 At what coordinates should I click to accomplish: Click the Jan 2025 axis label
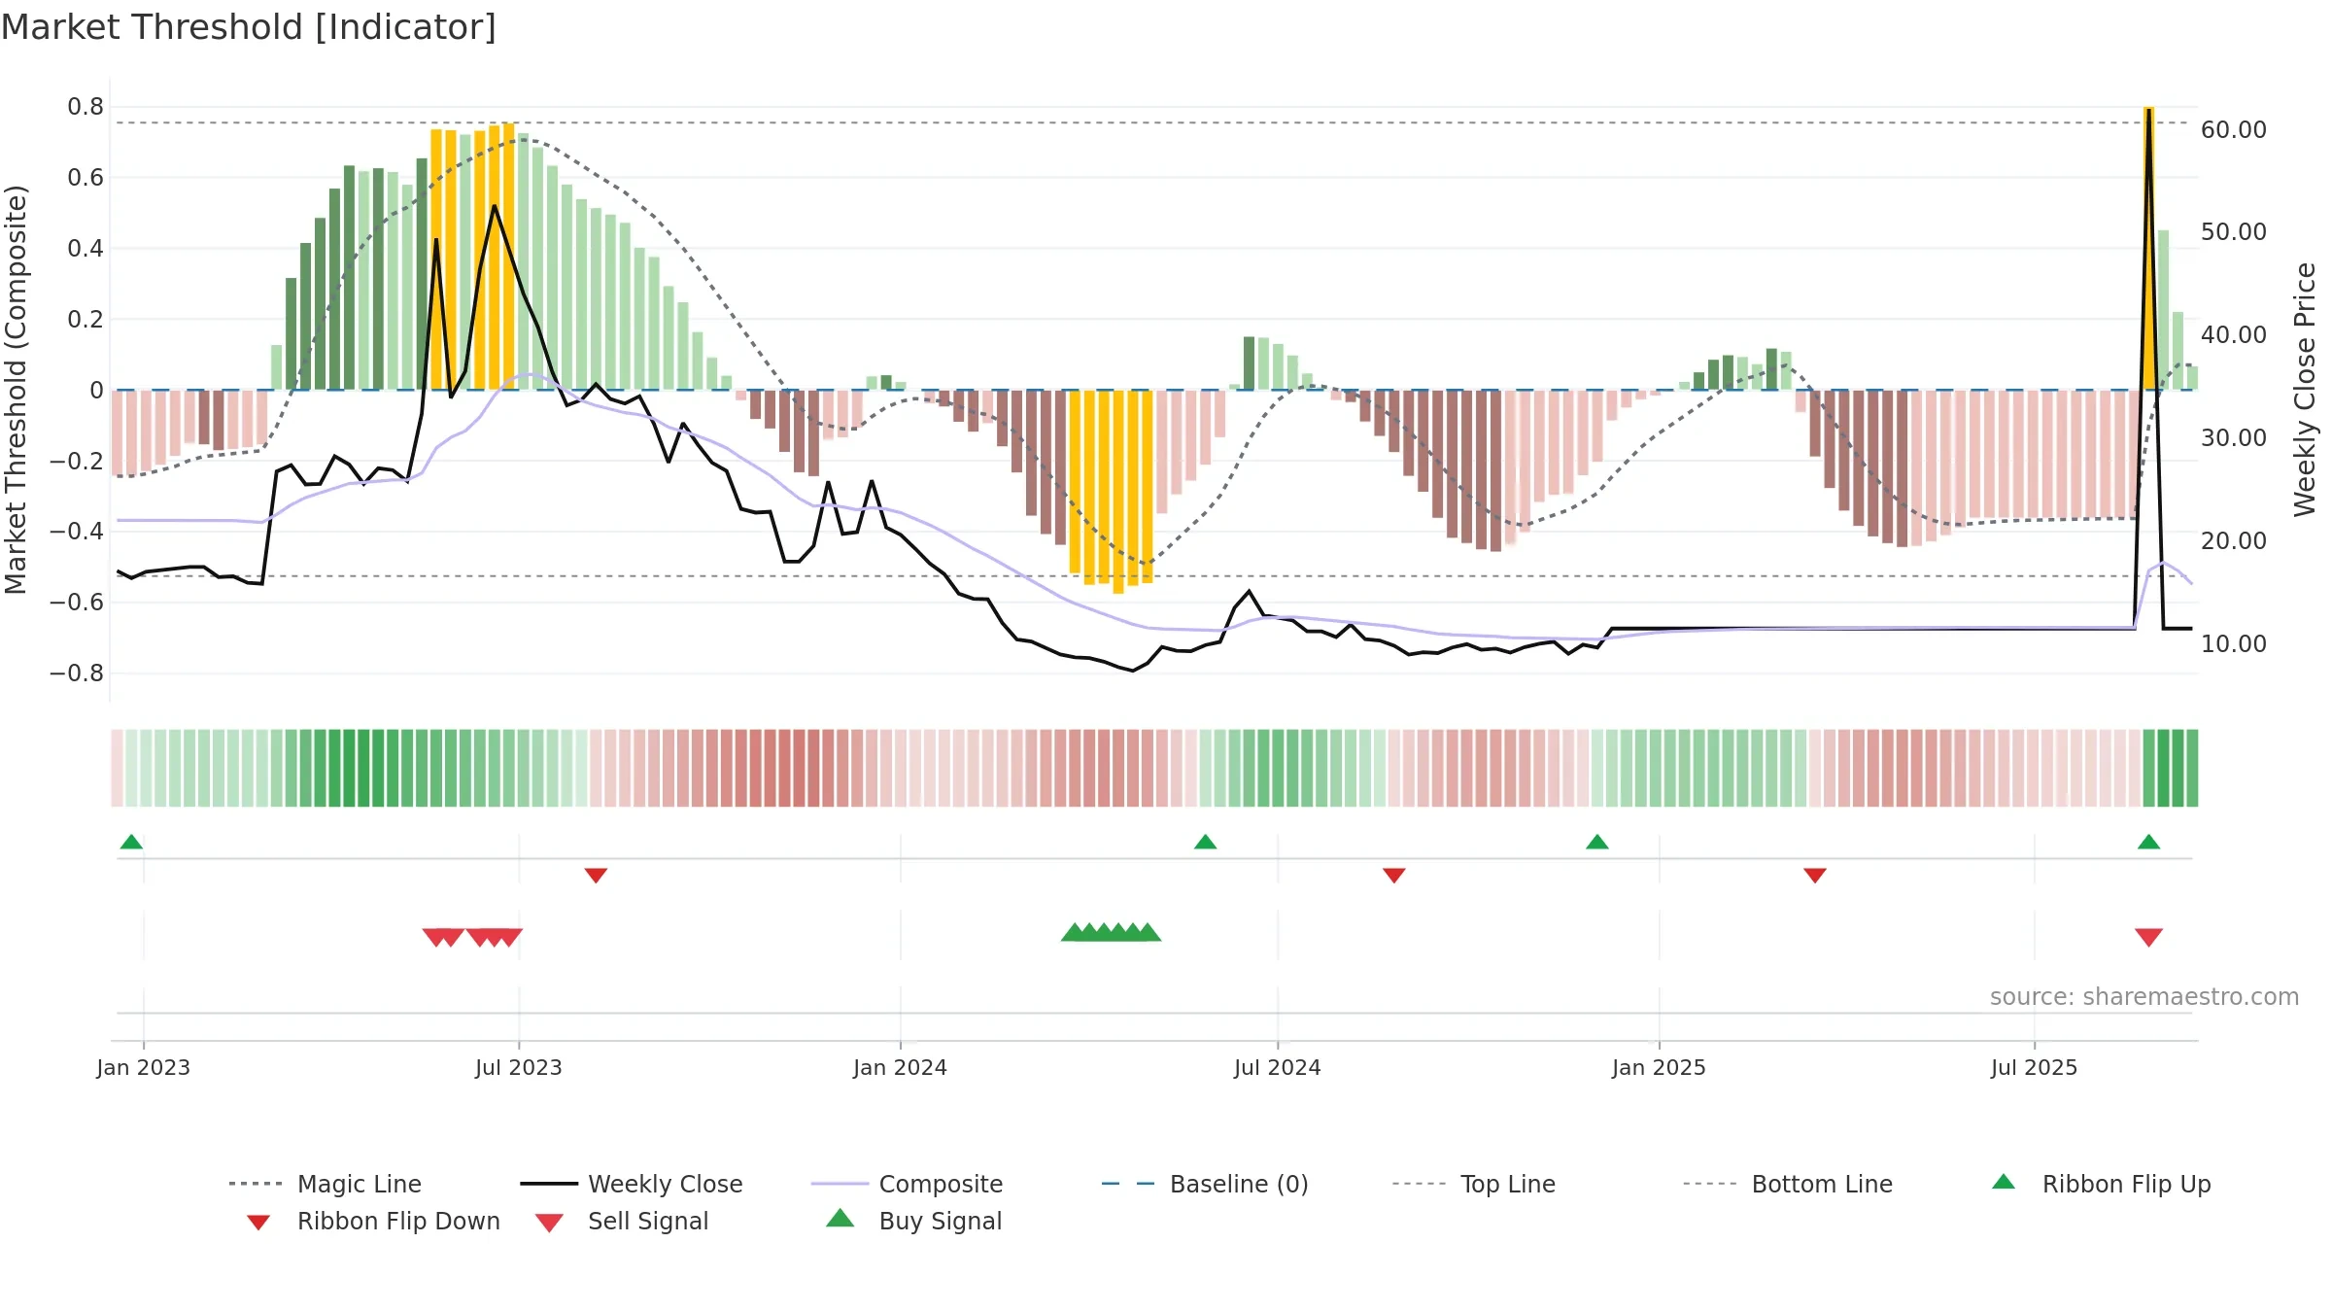(1659, 1067)
